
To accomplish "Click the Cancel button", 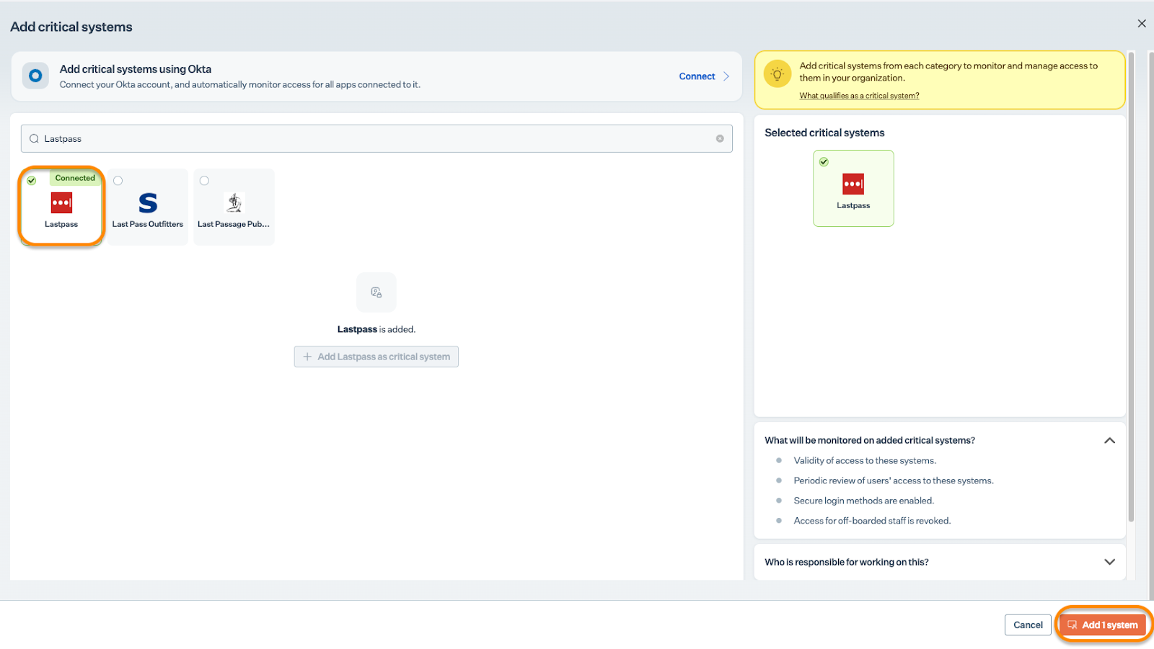I will click(1028, 625).
